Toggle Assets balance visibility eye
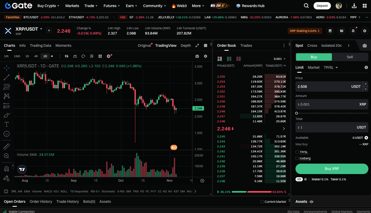This screenshot has height=213, width=371. click(311, 202)
